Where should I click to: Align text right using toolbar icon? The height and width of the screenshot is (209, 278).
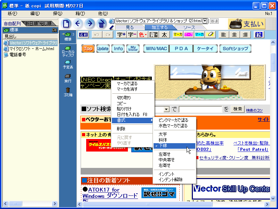click(245, 34)
